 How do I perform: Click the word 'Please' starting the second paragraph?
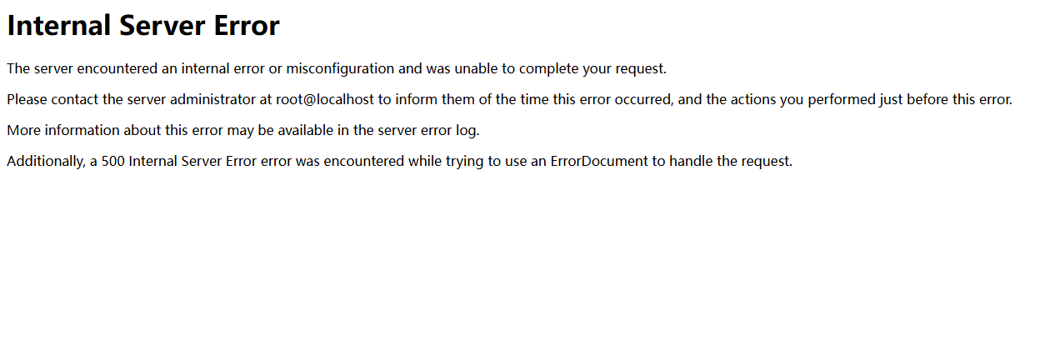(x=27, y=100)
